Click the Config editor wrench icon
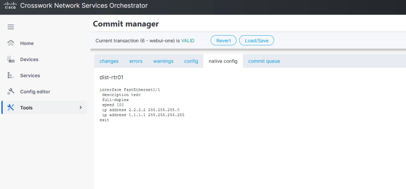Image resolution: width=406 pixels, height=189 pixels. click(x=11, y=92)
